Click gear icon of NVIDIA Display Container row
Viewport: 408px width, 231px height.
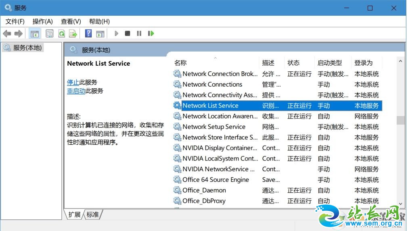pyautogui.click(x=177, y=148)
